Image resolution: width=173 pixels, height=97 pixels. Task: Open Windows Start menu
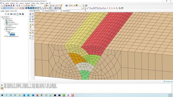2,95
